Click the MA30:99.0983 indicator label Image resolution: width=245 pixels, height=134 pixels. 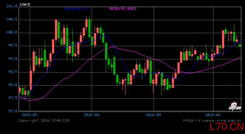[x=122, y=9]
